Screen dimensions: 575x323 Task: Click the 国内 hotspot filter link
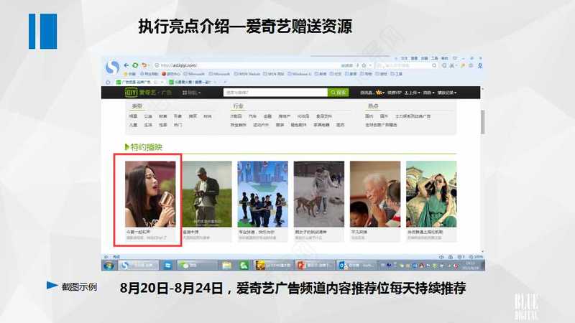tap(369, 116)
